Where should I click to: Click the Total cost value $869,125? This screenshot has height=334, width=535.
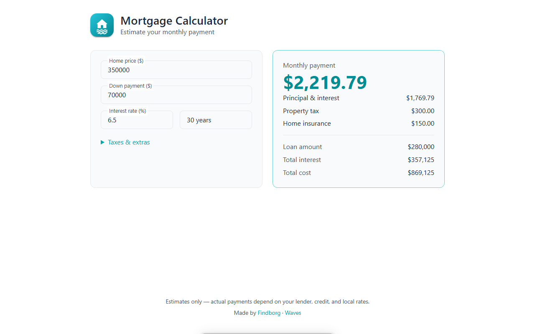(421, 173)
